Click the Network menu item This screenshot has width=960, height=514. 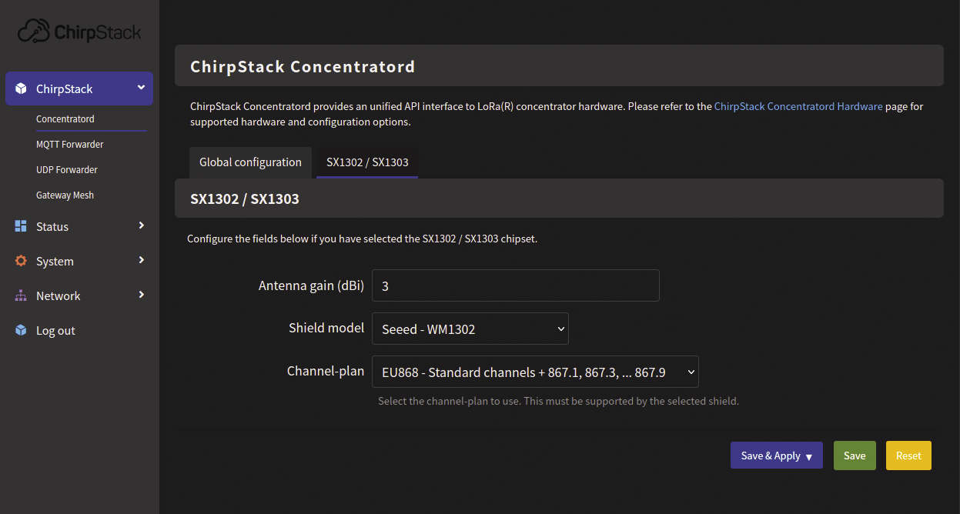pos(58,295)
